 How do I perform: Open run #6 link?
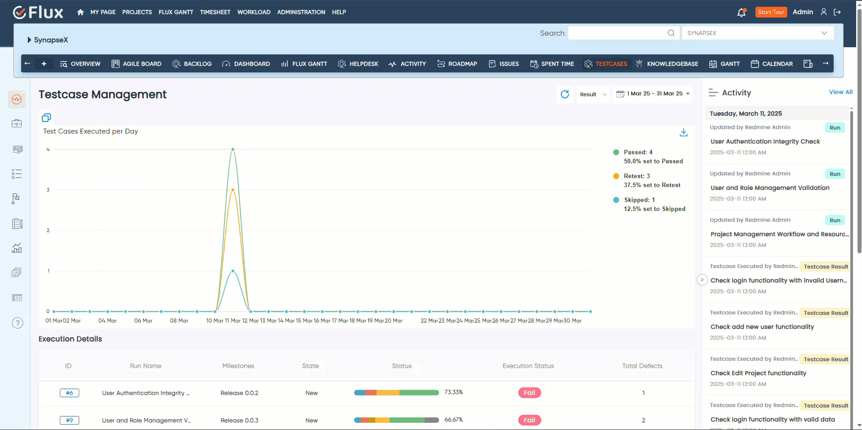(x=69, y=393)
